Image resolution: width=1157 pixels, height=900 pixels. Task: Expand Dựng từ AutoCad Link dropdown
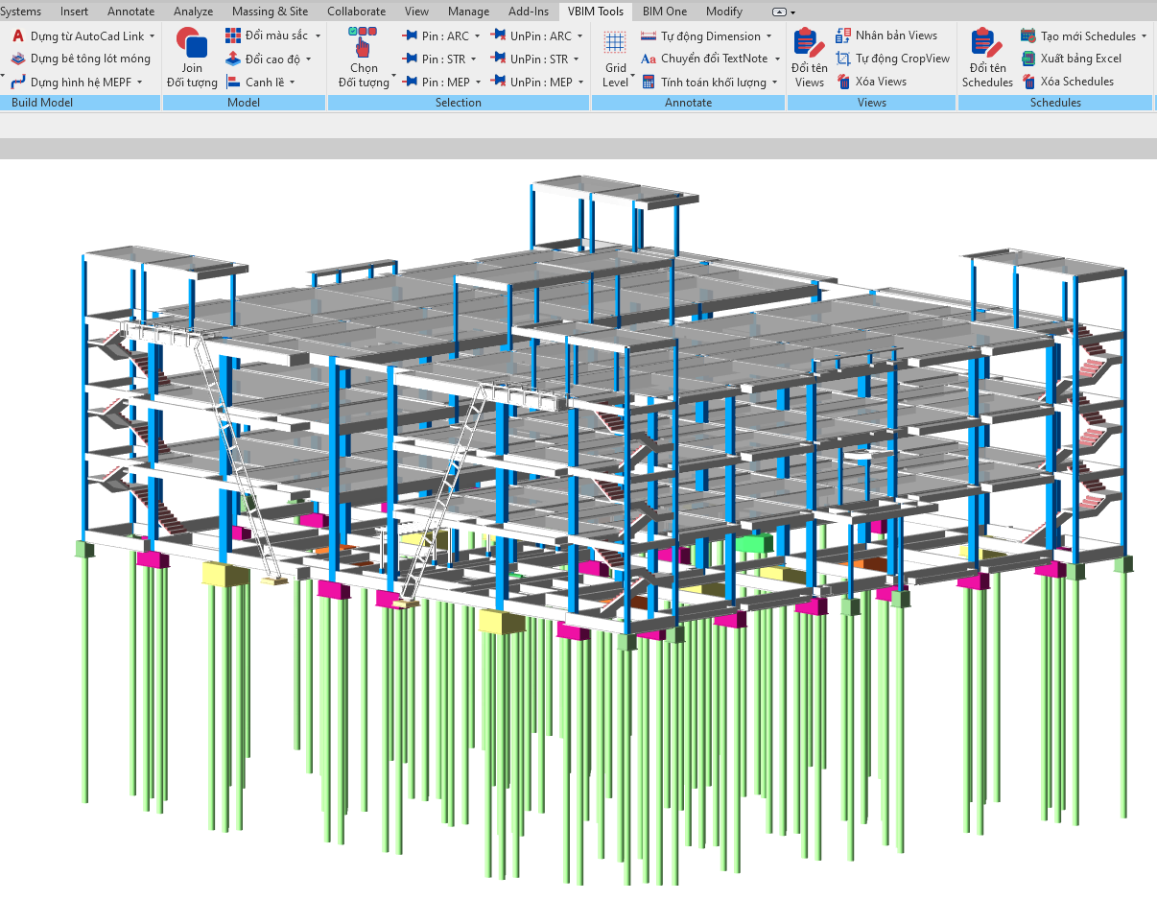pos(153,36)
